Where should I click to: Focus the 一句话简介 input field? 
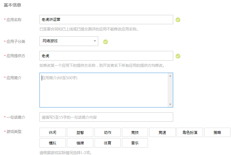106,117
